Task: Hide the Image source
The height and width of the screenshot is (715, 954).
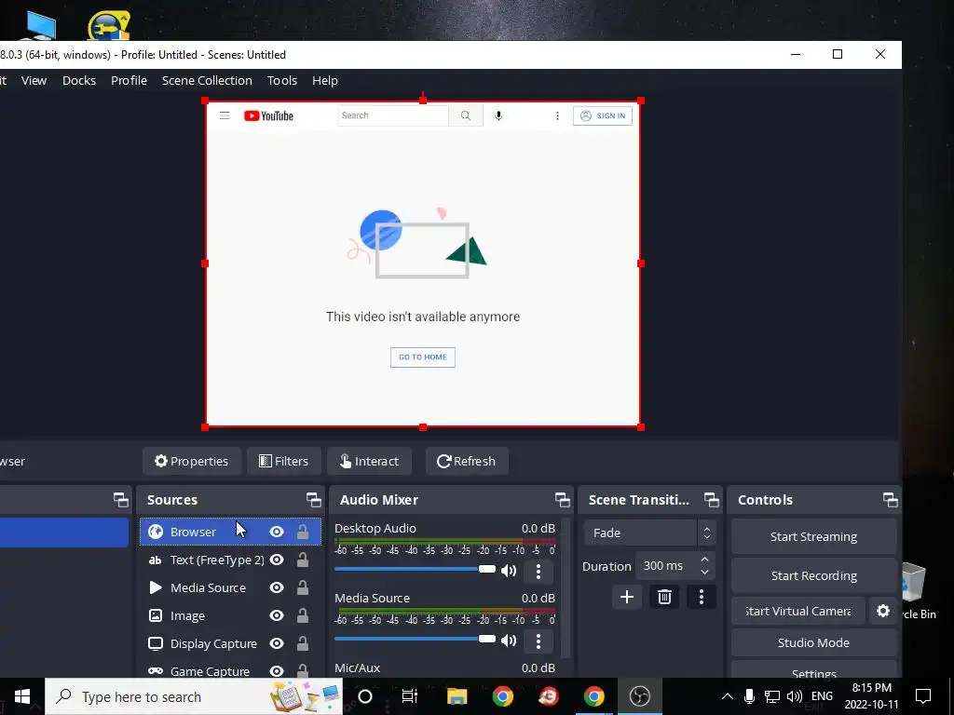Action: (277, 616)
